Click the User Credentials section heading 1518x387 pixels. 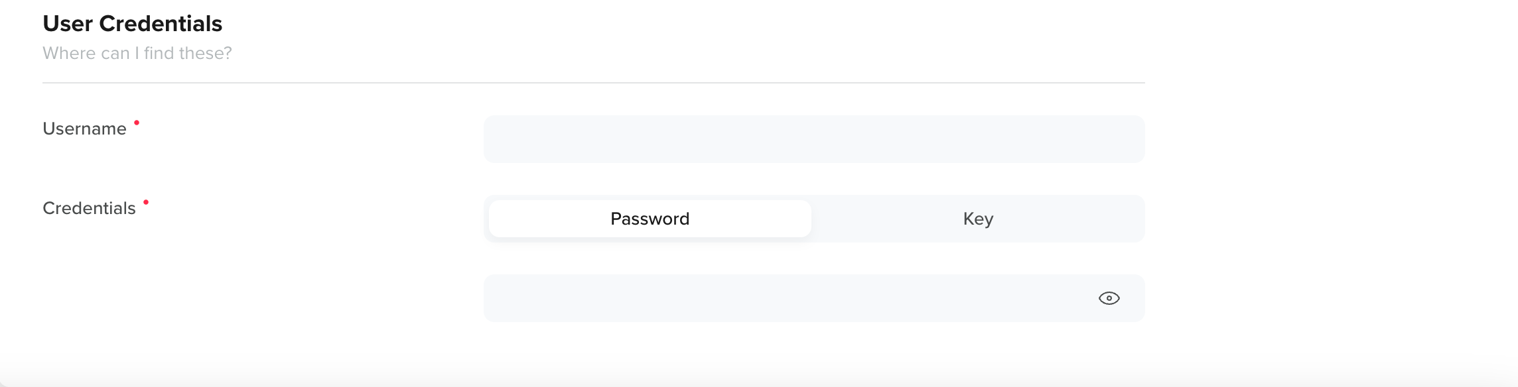click(132, 23)
